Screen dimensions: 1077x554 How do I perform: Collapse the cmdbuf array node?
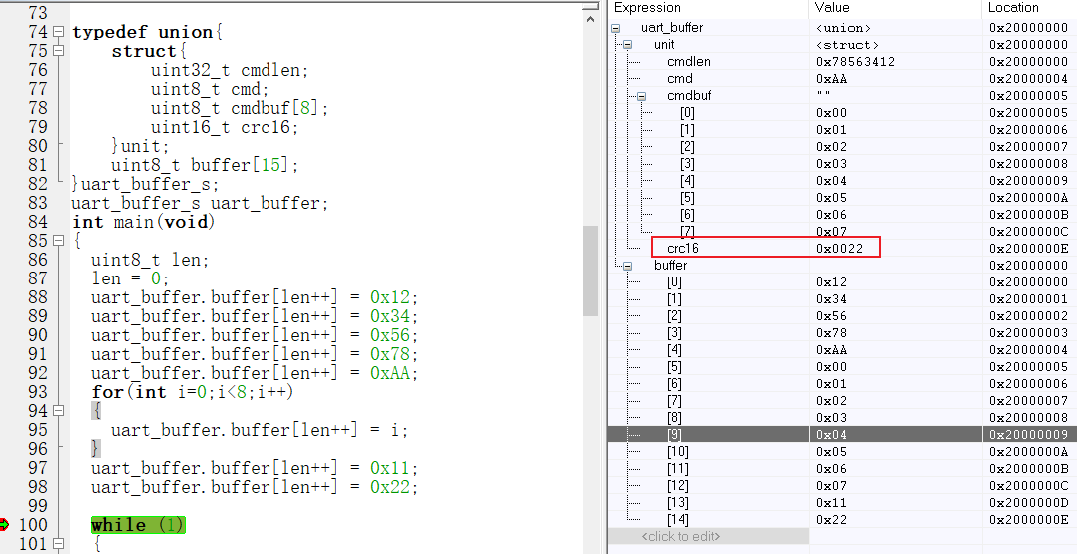tap(640, 96)
